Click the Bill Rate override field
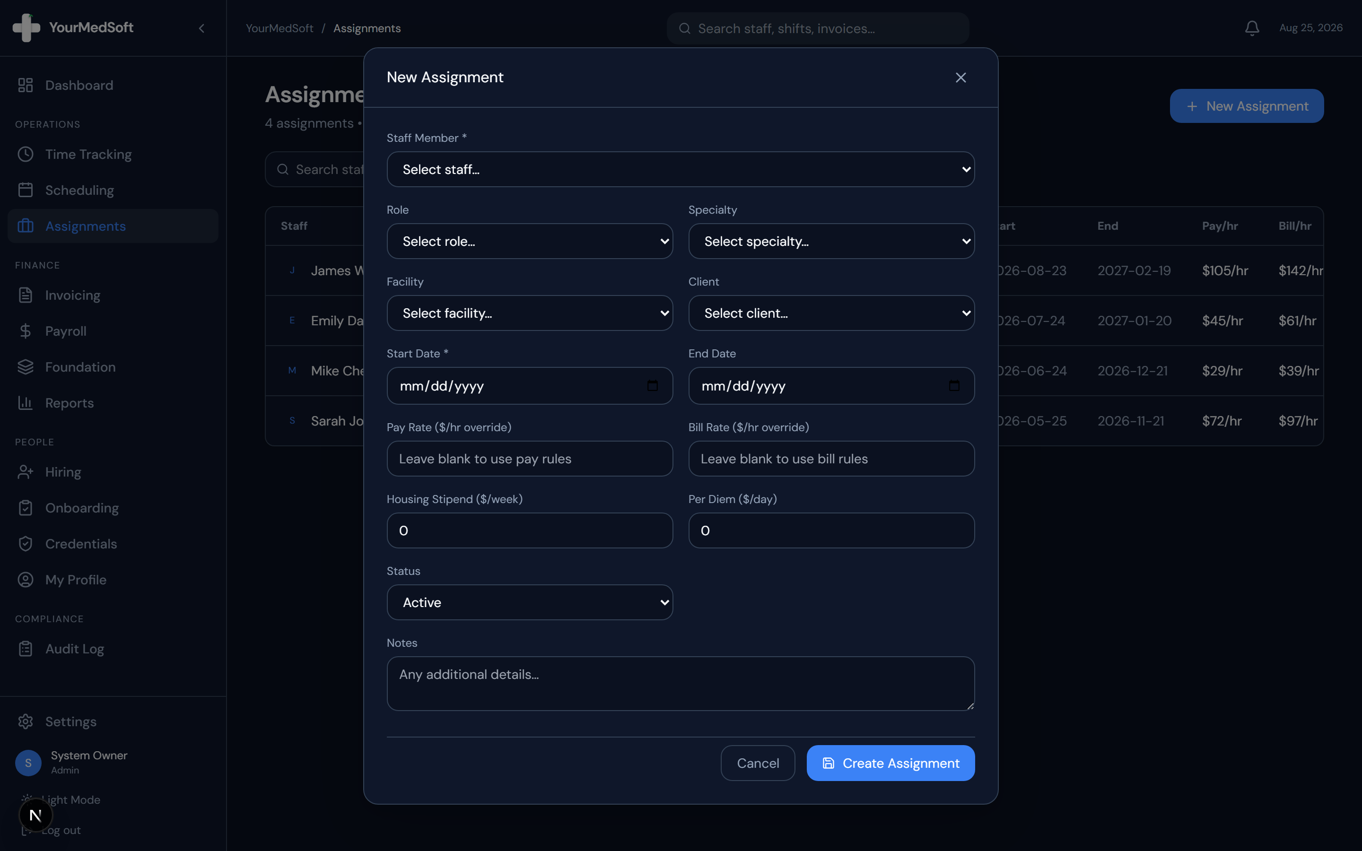The height and width of the screenshot is (851, 1362). coord(831,459)
